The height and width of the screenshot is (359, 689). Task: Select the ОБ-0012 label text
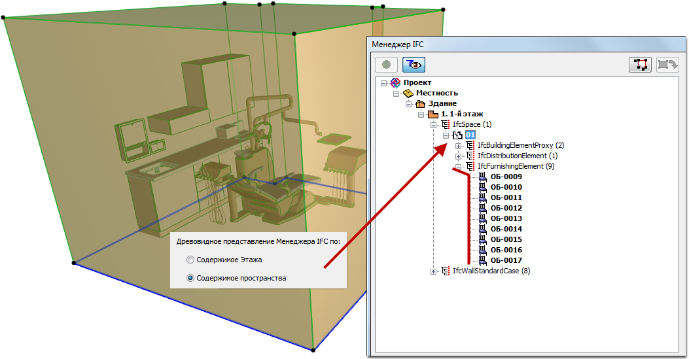pyautogui.click(x=506, y=208)
